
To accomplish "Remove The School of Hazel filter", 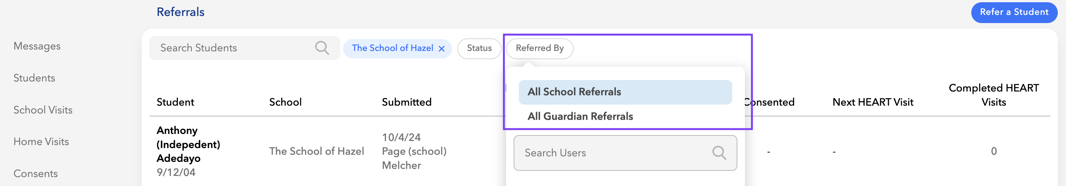I will (442, 49).
